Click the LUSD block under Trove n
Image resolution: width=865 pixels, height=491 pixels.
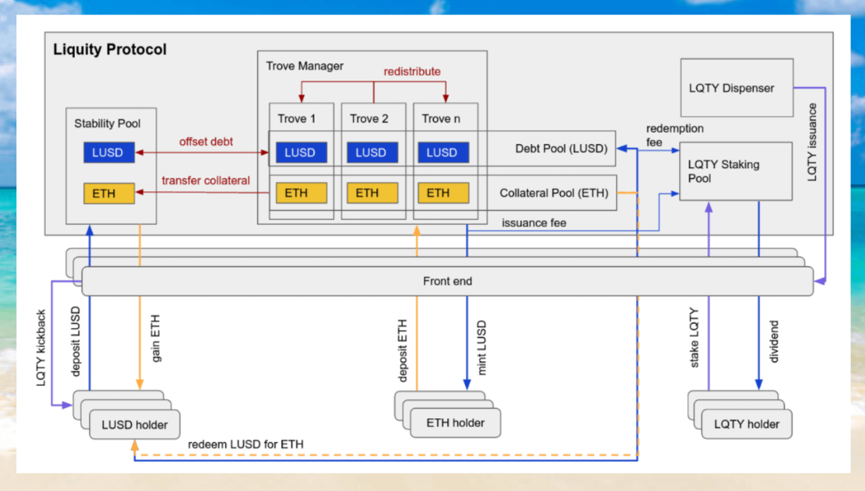click(443, 153)
